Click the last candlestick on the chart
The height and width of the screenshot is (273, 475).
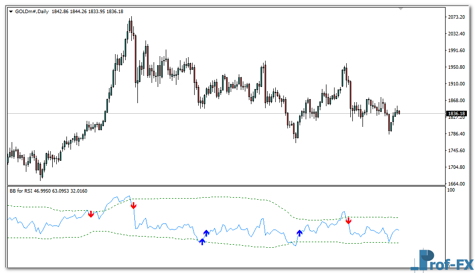[x=399, y=112]
